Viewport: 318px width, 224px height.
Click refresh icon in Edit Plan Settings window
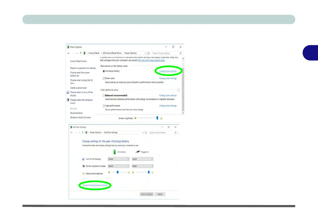coord(146,133)
